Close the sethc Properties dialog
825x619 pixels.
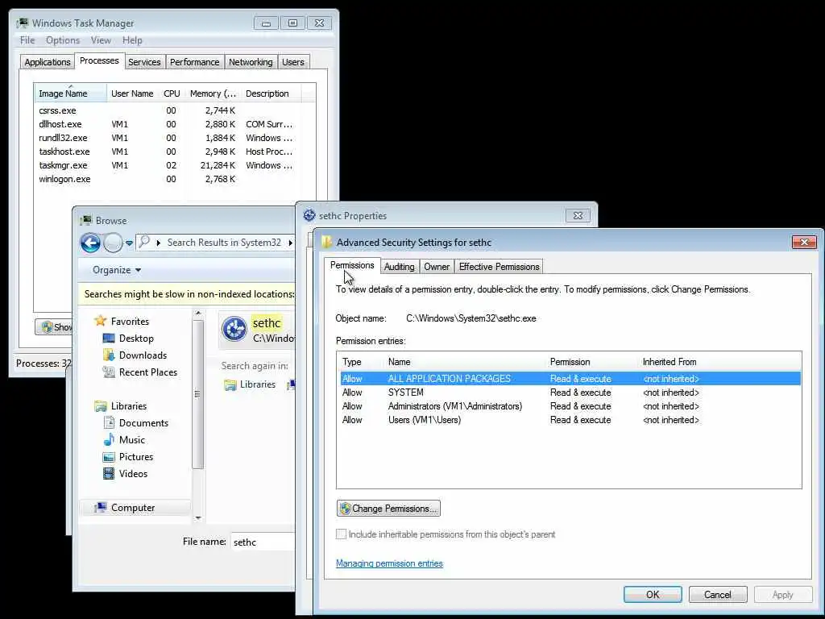pyautogui.click(x=578, y=215)
